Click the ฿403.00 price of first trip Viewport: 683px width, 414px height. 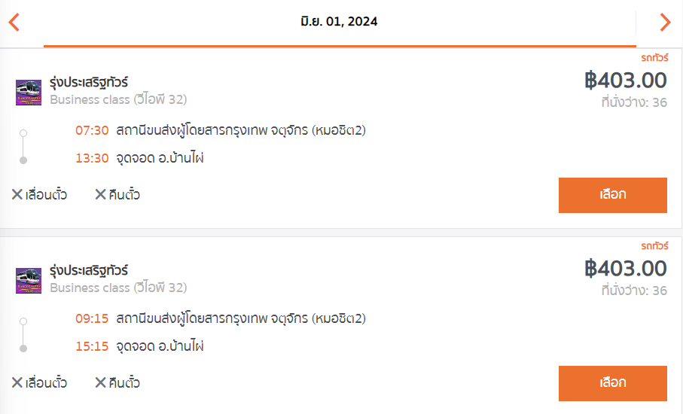click(x=626, y=80)
